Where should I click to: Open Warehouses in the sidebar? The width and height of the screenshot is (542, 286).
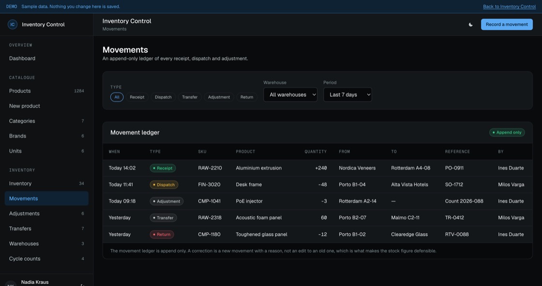click(46, 244)
